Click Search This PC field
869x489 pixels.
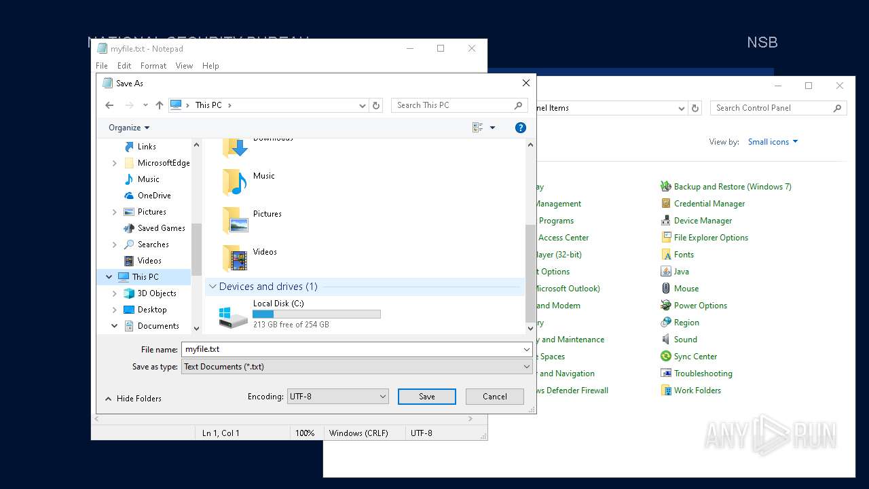click(452, 105)
